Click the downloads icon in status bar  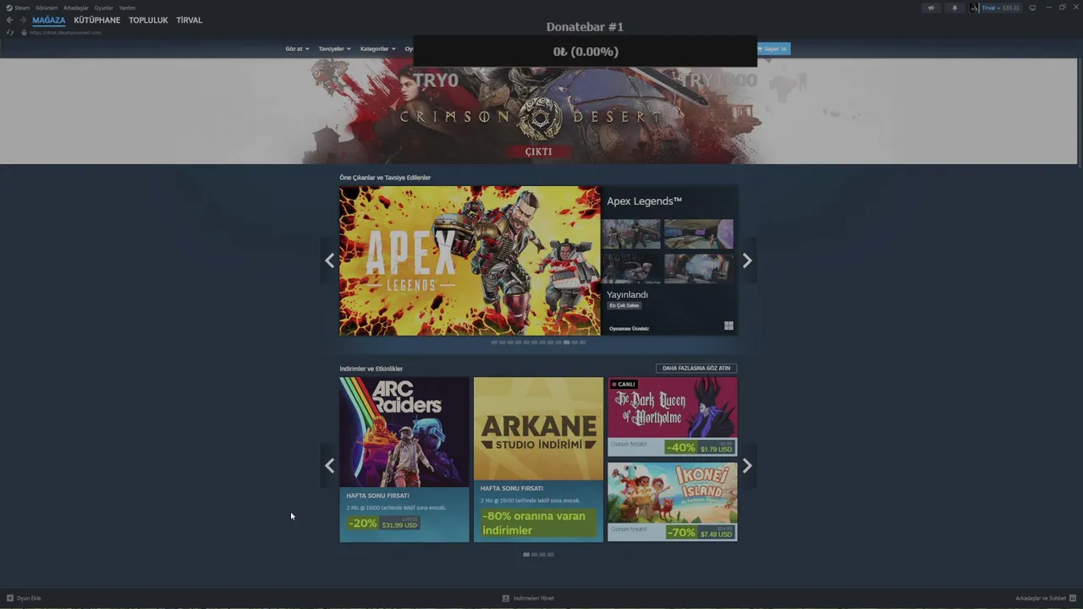coord(506,598)
